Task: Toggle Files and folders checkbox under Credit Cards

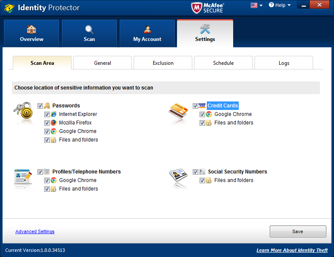Action: (x=202, y=123)
